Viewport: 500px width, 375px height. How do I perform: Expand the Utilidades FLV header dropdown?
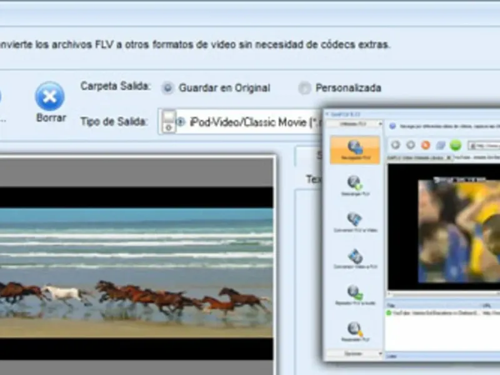click(x=354, y=124)
